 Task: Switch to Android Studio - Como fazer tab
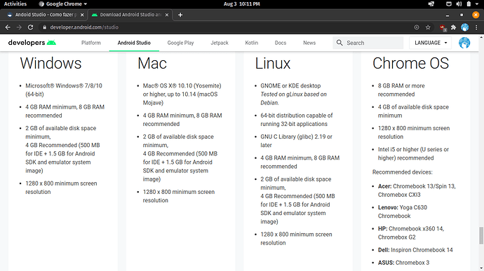coord(45,15)
